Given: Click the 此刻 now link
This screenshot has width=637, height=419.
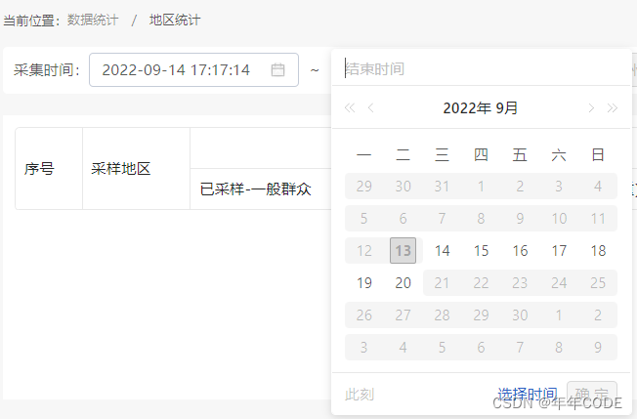Looking at the screenshot, I should pos(360,395).
